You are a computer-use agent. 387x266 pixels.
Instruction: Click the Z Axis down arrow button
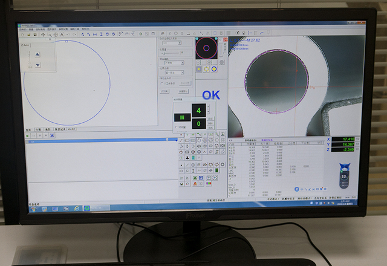(37, 65)
